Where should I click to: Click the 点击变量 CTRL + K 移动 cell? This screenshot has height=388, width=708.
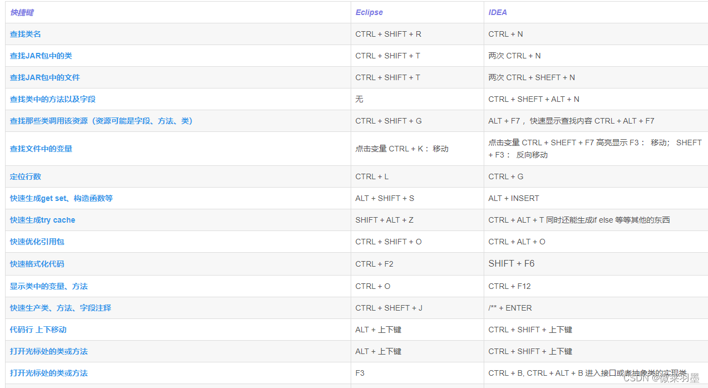(402, 149)
